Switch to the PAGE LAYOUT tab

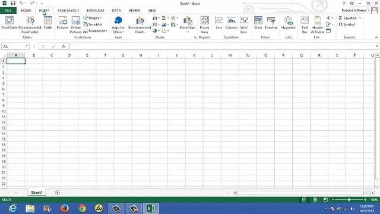(68, 11)
